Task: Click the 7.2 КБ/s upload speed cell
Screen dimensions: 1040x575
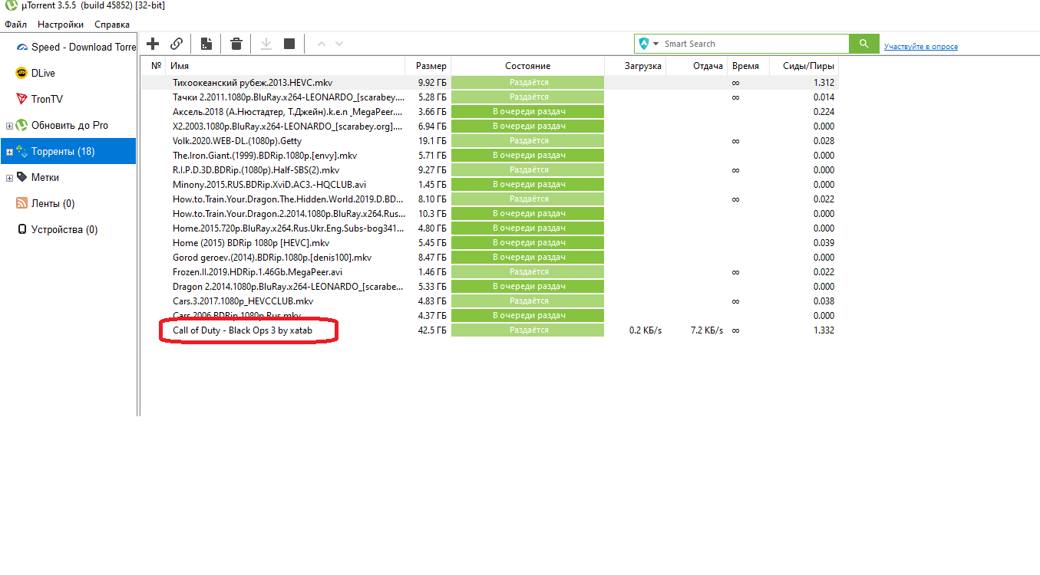Action: (707, 330)
